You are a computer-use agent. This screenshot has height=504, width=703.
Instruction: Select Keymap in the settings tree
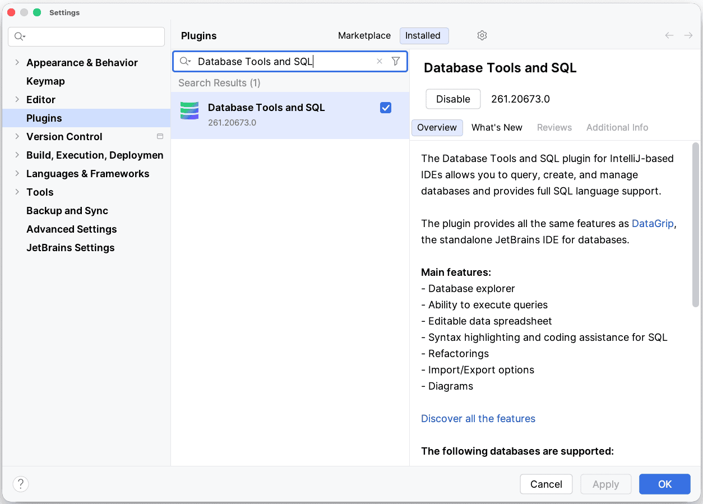coord(45,81)
